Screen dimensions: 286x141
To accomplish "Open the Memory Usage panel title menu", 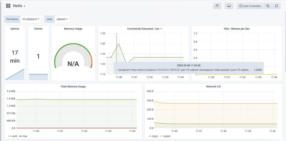I will (x=73, y=29).
